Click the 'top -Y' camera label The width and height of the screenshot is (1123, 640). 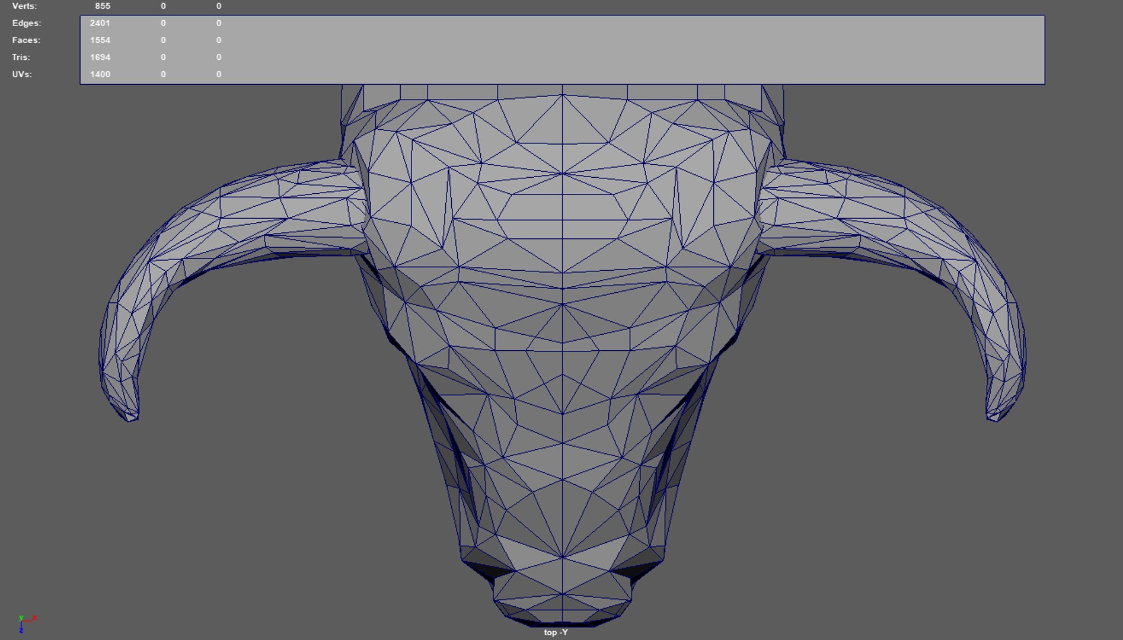pos(556,632)
